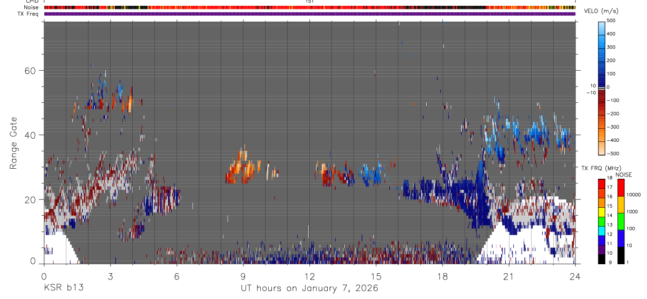This screenshot has height=299, width=647.
Task: Click the 12 label on TX FRQ scale
Action: click(x=610, y=234)
